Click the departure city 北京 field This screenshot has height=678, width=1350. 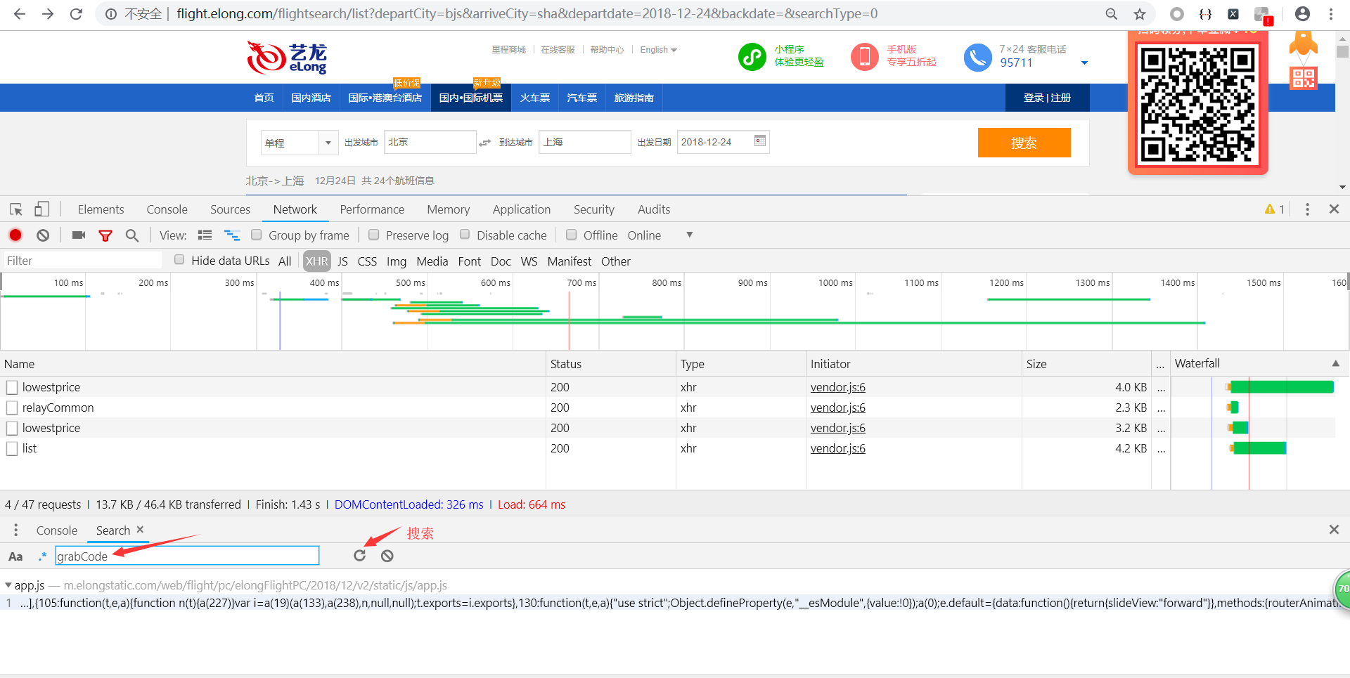(x=430, y=142)
